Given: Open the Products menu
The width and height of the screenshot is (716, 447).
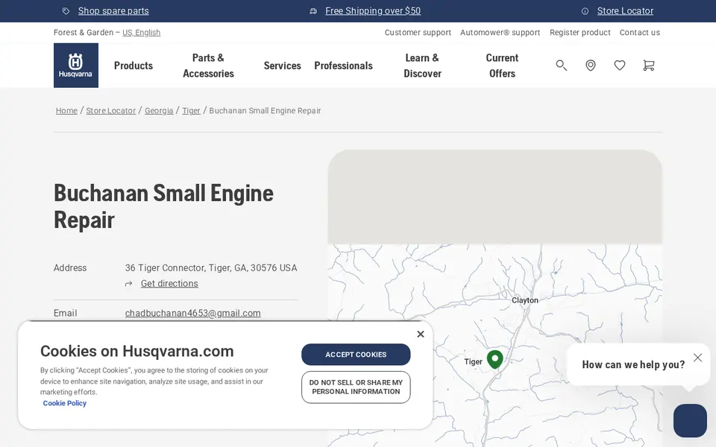Looking at the screenshot, I should (134, 66).
